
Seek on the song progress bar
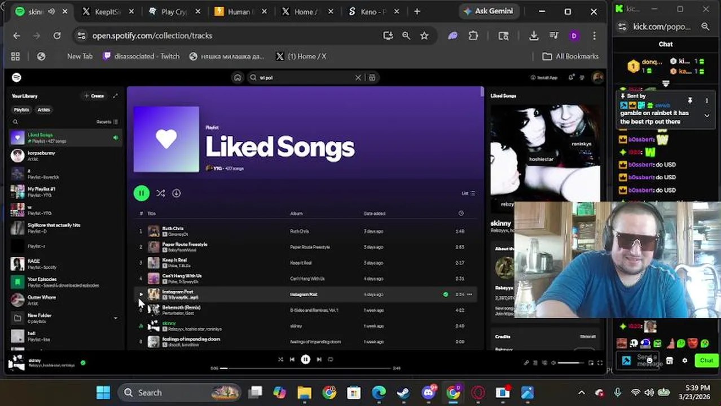[x=305, y=368]
